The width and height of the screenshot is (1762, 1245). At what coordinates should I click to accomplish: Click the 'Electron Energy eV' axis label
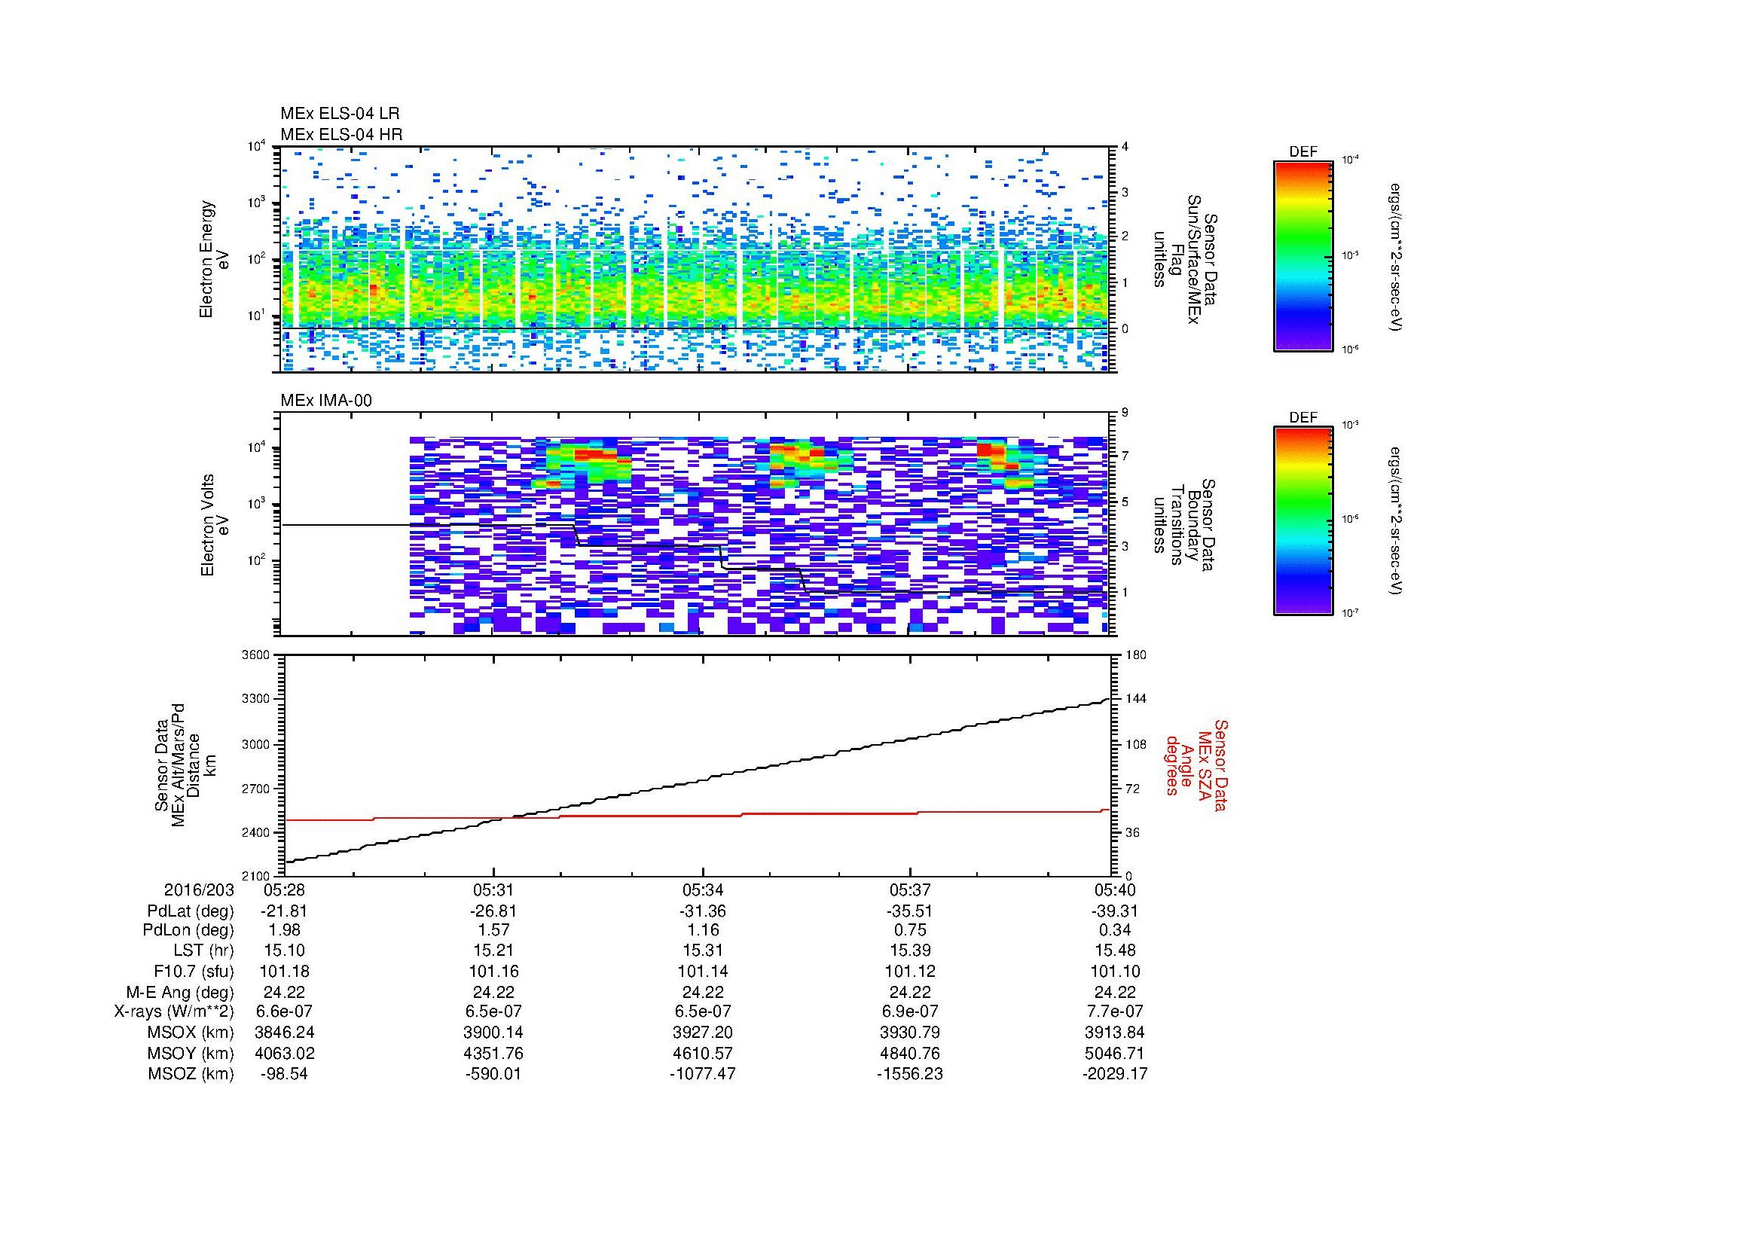click(214, 259)
